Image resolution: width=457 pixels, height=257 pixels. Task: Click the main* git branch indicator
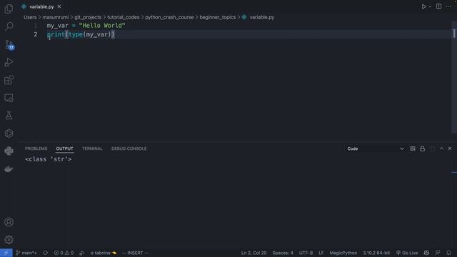[26, 253]
